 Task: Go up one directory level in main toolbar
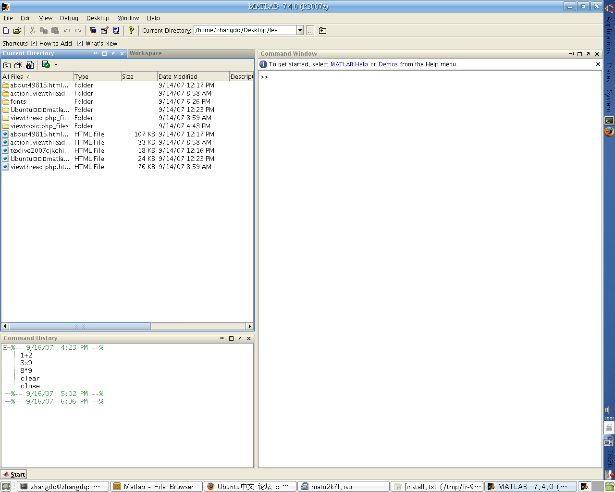(322, 30)
